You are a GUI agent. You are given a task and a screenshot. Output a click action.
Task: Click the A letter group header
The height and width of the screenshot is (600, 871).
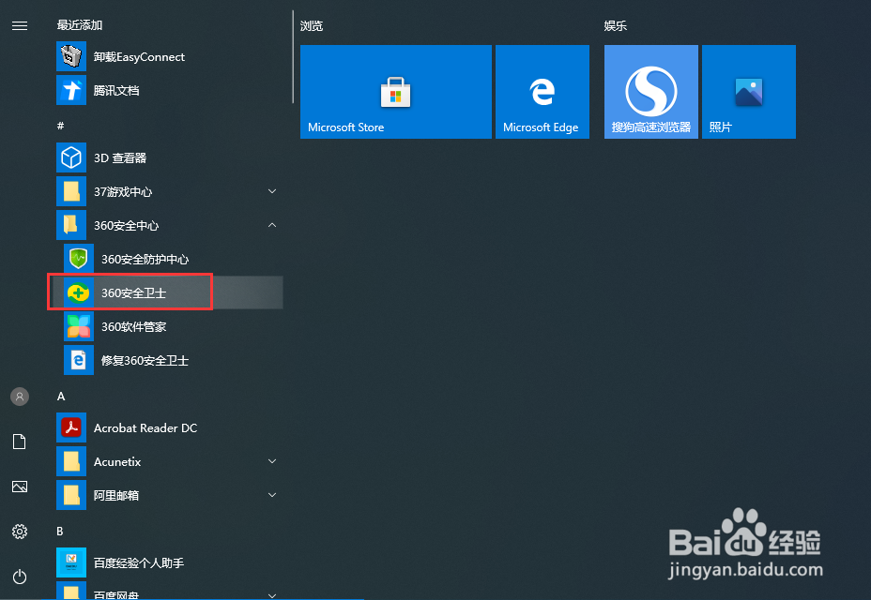pyautogui.click(x=61, y=397)
